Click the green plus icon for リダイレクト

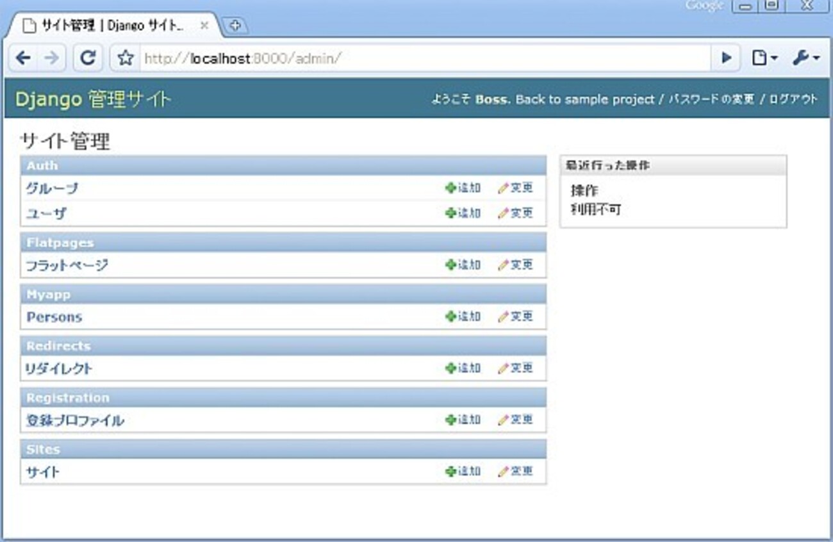coord(450,368)
